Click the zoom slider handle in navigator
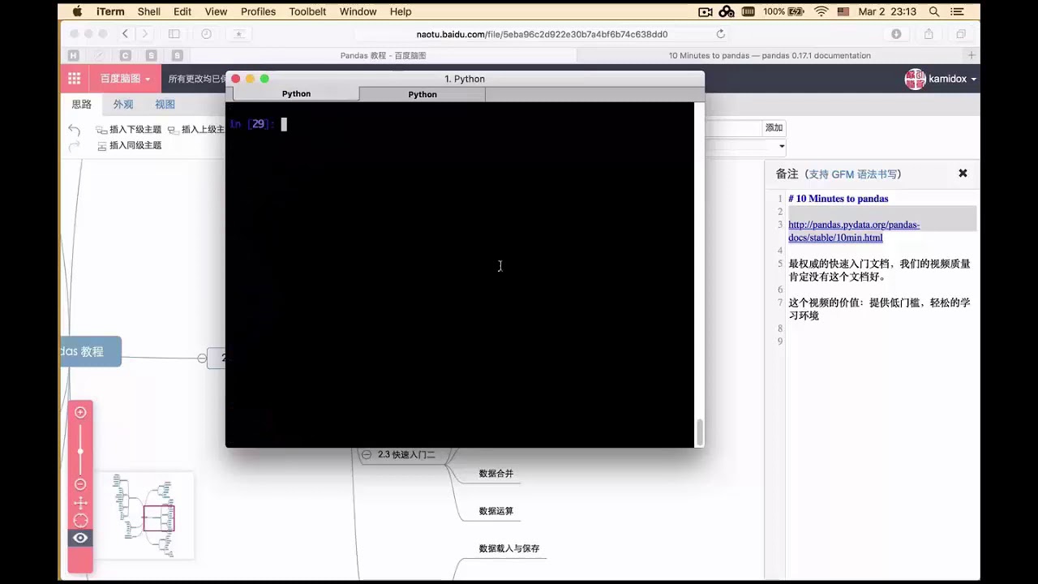 [x=80, y=450]
